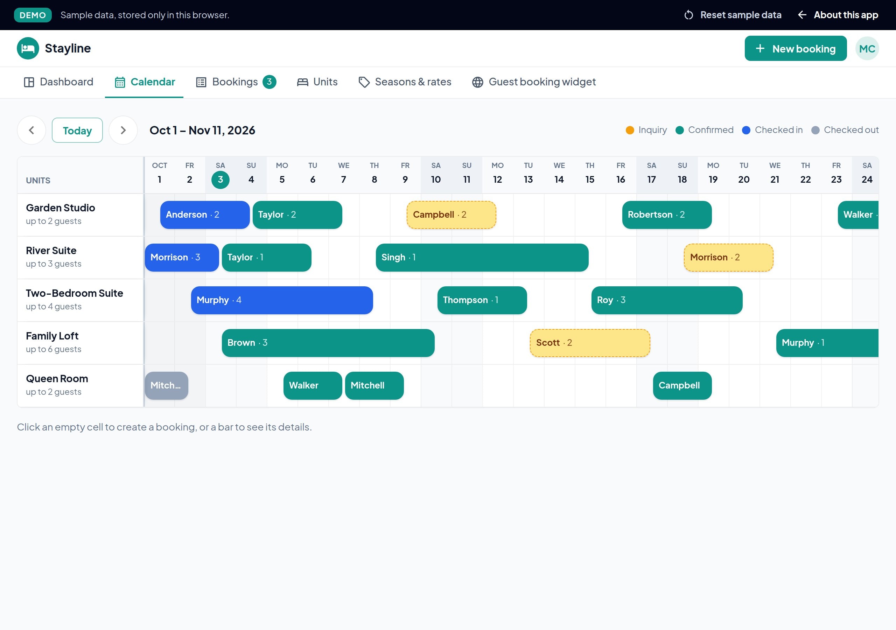Open checked-out Mitch… bar in Queen Room
The image size is (896, 630).
click(x=166, y=386)
